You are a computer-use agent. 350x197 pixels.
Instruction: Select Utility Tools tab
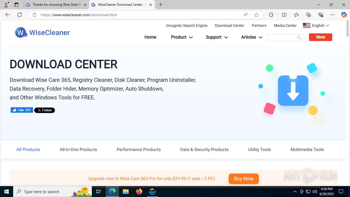(259, 149)
